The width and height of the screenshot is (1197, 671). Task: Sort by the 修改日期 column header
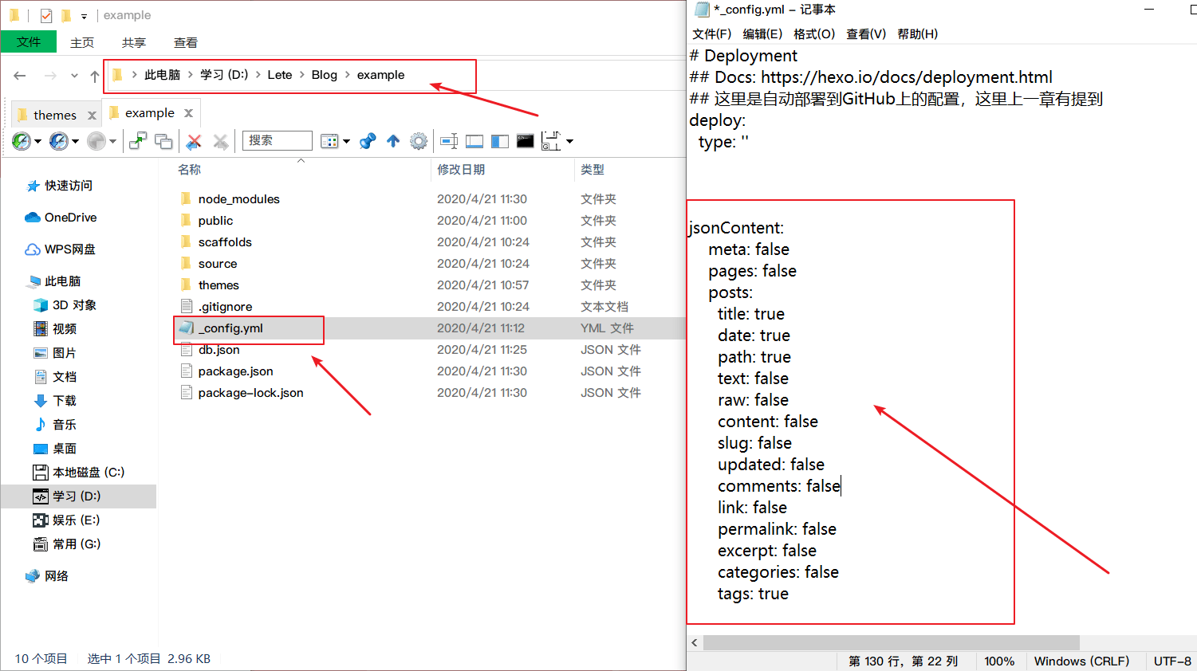pyautogui.click(x=461, y=169)
